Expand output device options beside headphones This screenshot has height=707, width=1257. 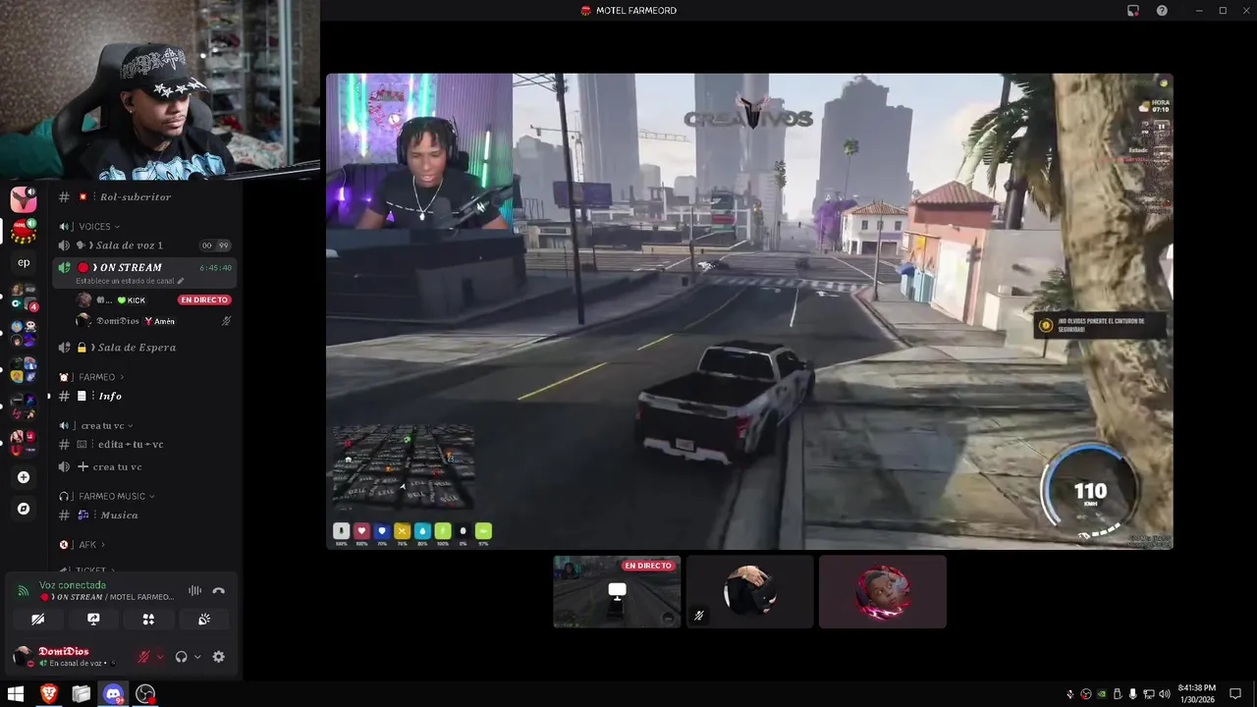(x=197, y=657)
